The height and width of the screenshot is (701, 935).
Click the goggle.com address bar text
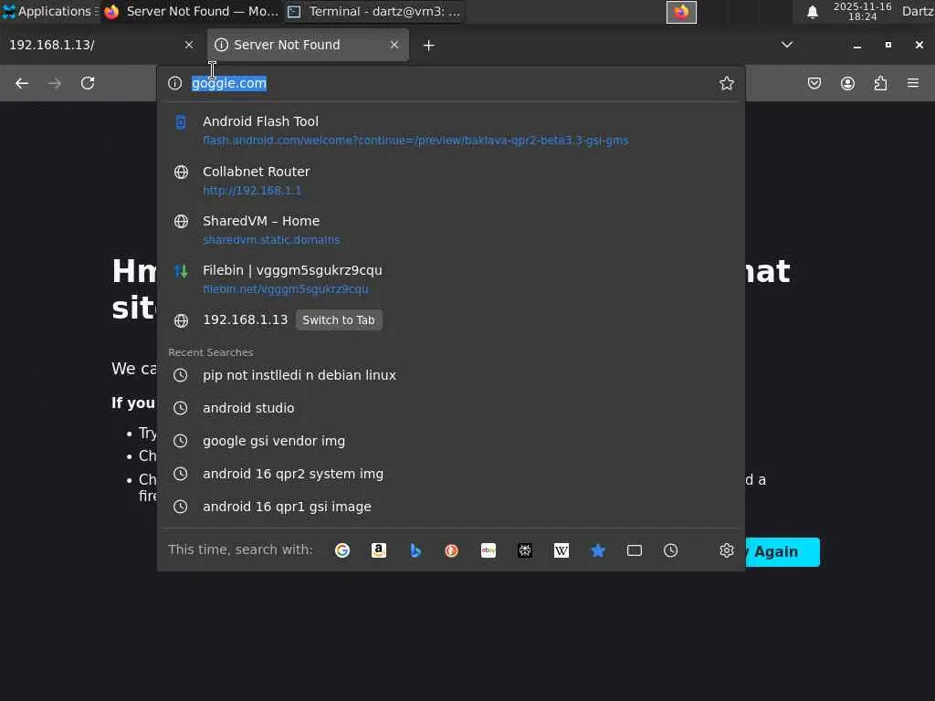(229, 83)
